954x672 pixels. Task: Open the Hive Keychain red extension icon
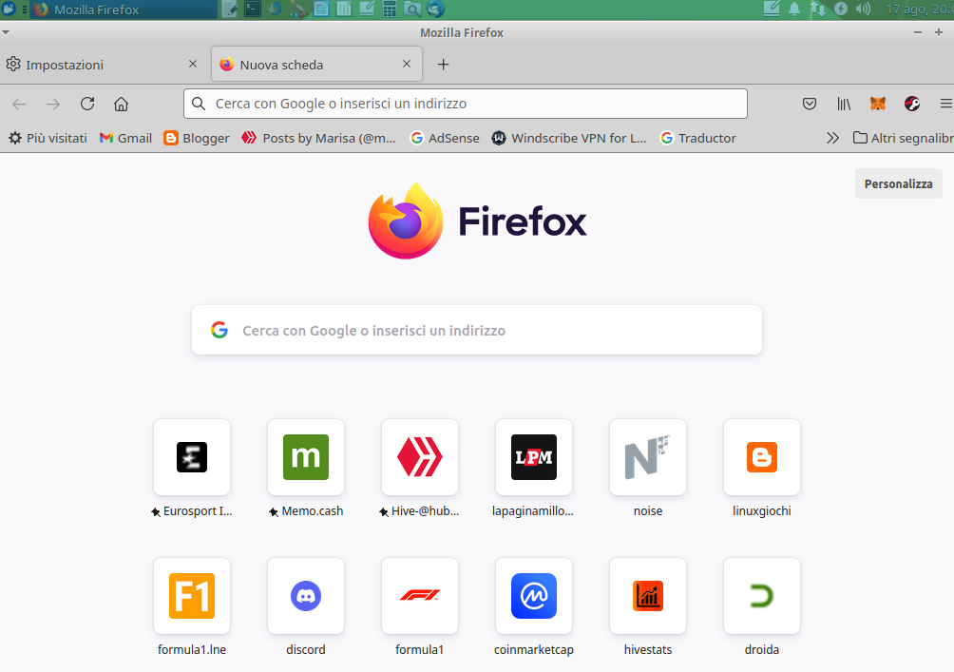coord(911,105)
